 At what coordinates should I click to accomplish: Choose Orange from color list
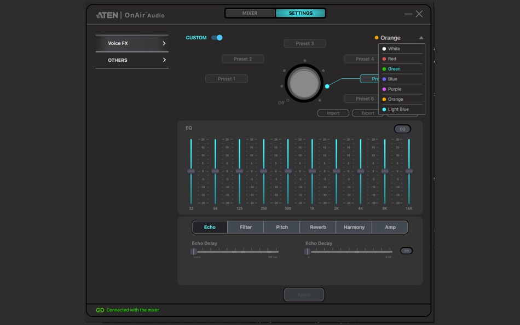(402, 99)
